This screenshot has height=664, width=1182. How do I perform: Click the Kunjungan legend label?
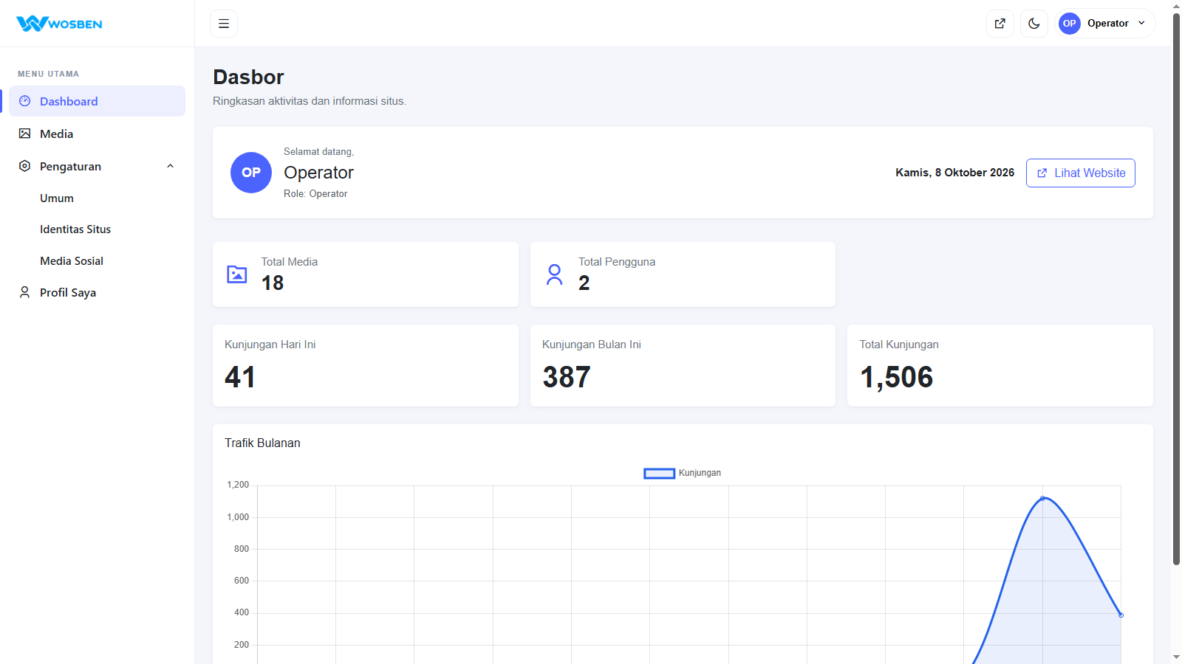pos(700,473)
